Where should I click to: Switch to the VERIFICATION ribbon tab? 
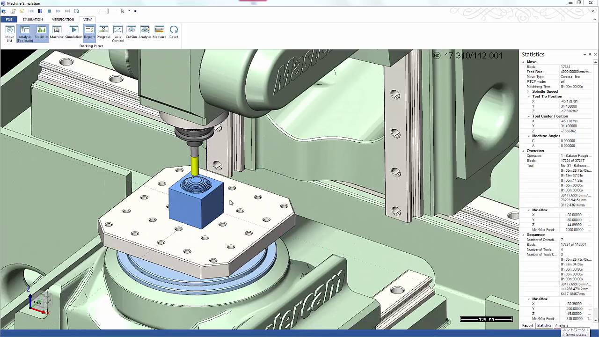(x=62, y=19)
